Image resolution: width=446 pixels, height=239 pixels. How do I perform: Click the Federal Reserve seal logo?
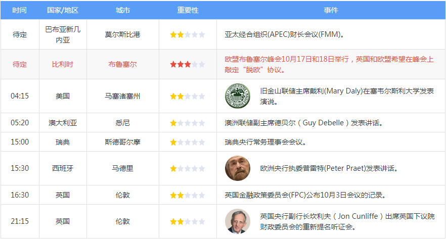237,96
